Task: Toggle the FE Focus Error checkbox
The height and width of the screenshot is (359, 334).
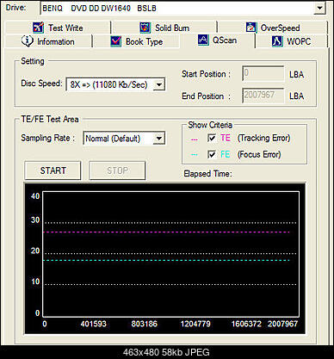Action: pyautogui.click(x=212, y=154)
